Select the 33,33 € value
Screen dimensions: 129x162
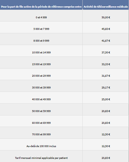click(106, 64)
